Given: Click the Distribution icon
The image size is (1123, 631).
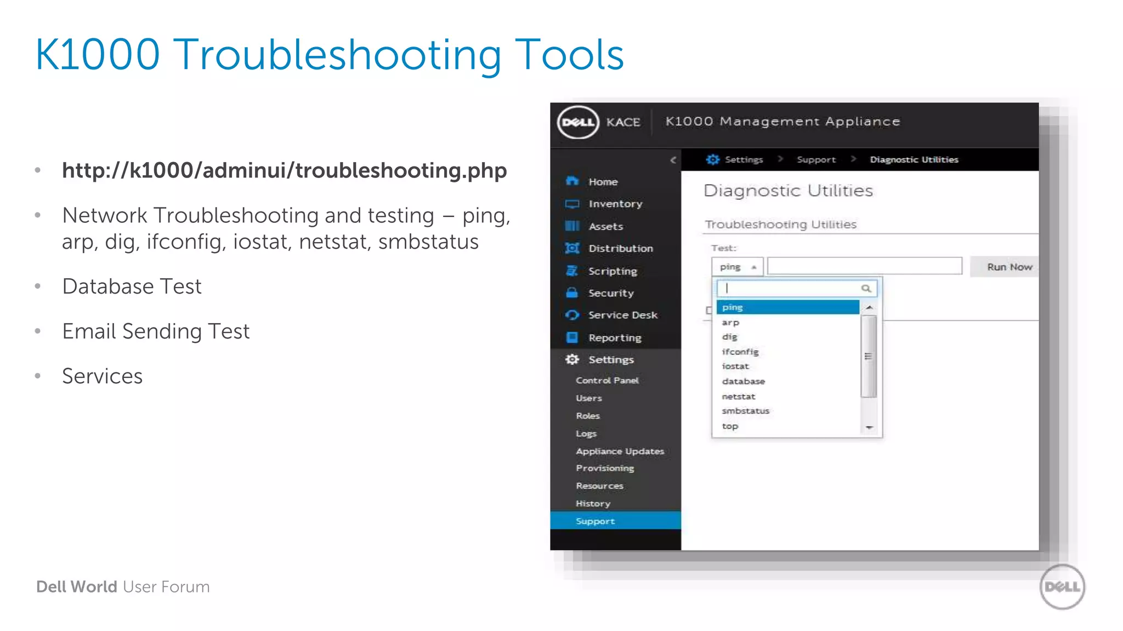Looking at the screenshot, I should point(572,248).
